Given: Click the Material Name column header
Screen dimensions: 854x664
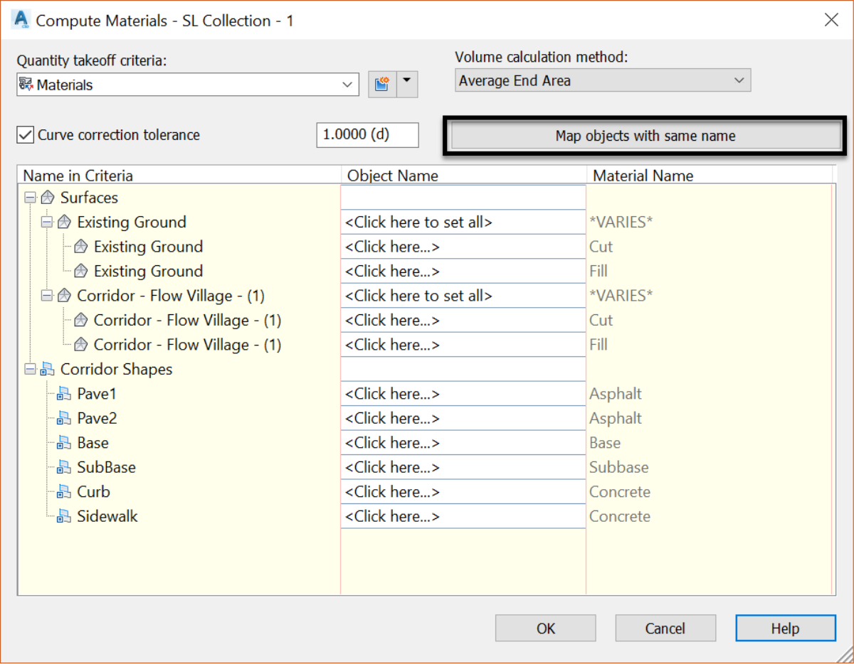Looking at the screenshot, I should [710, 175].
